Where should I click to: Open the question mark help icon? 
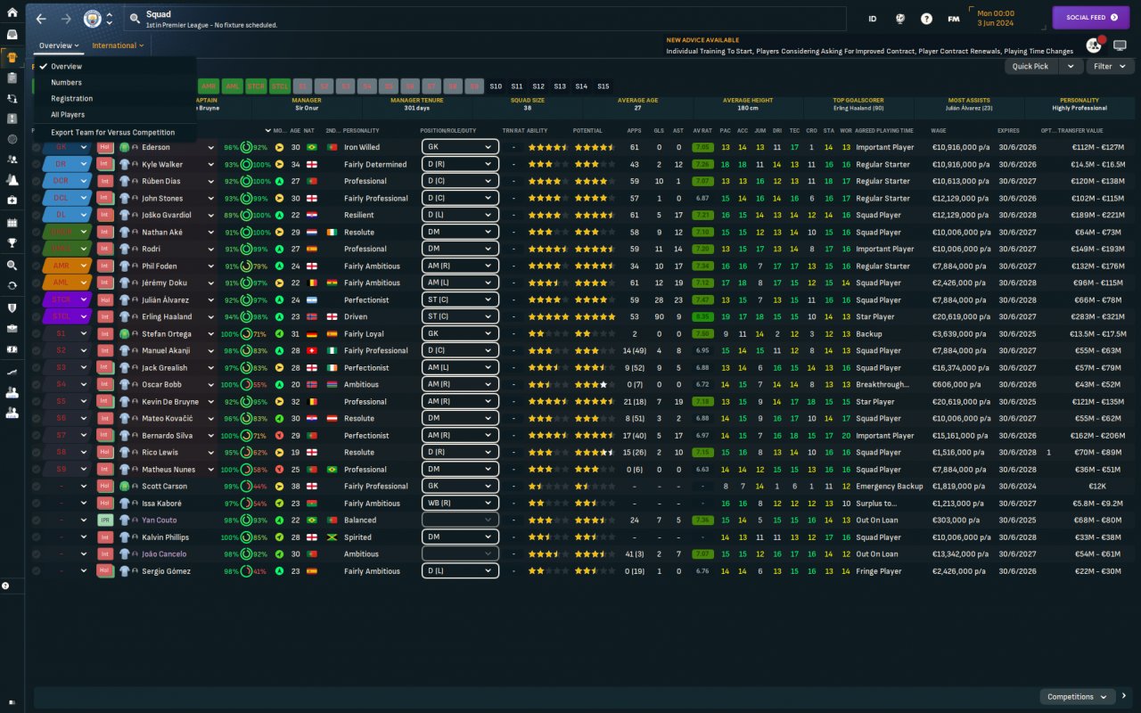[x=927, y=19]
